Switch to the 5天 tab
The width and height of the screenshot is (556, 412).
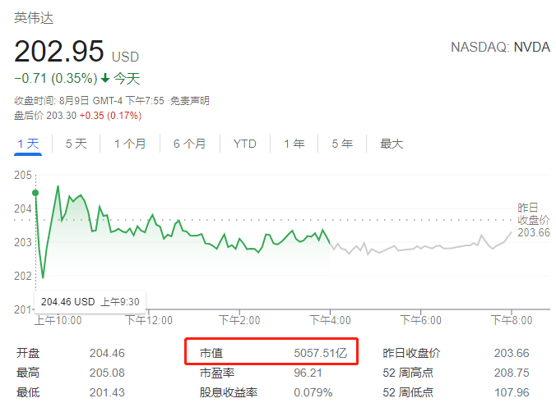coord(76,144)
